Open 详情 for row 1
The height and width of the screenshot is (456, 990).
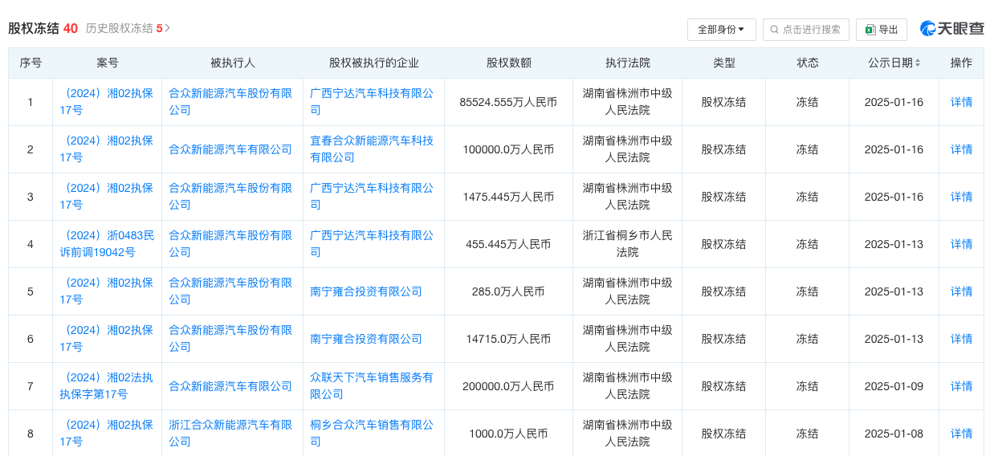[x=961, y=102]
